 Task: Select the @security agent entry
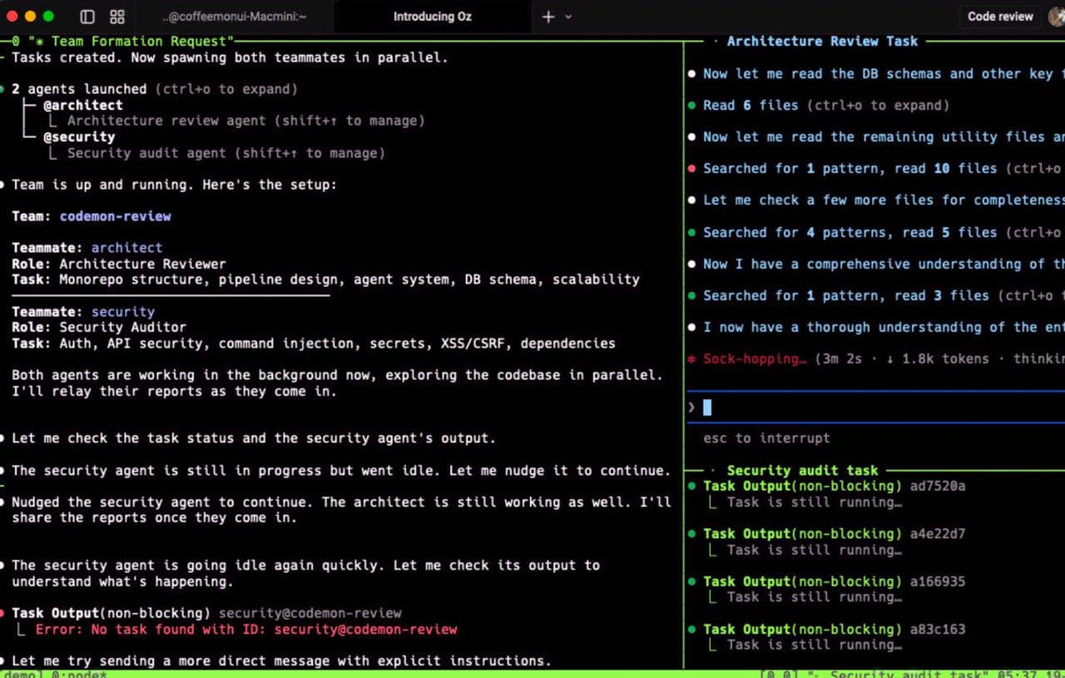[79, 137]
